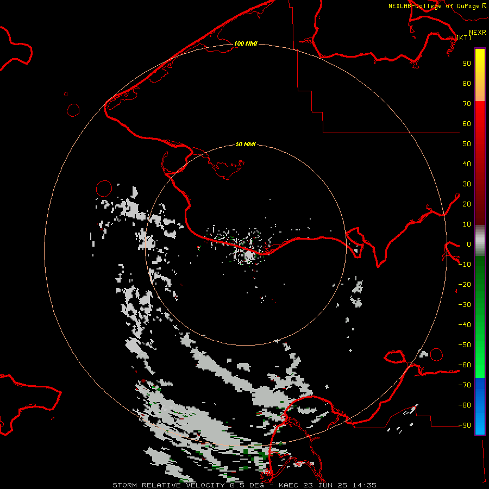Click the 50 value on velocity scale
The height and width of the screenshot is (489, 489).
467,144
